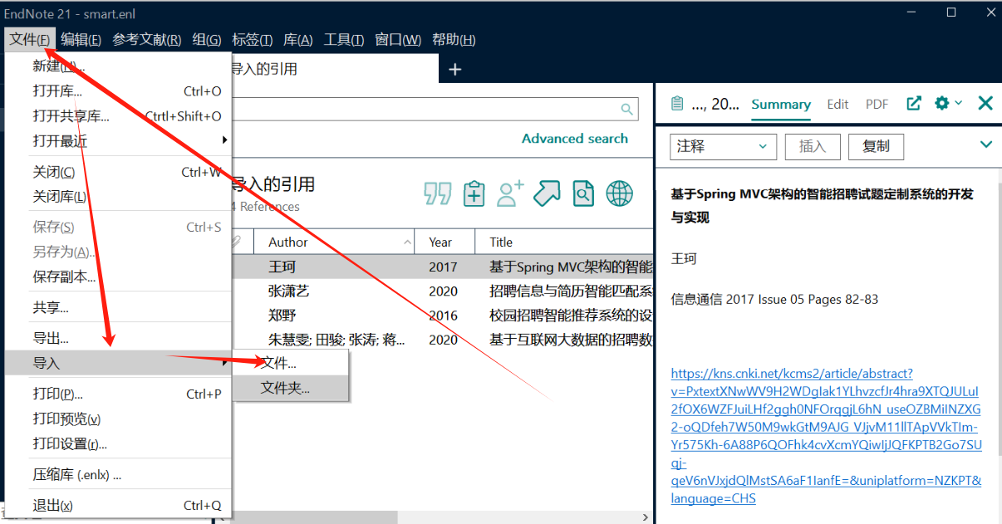
Task: Select 打印预览(V) menu entry
Action: click(x=118, y=419)
